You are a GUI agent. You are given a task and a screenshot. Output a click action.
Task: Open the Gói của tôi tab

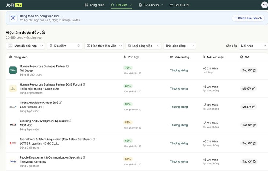(x=179, y=5)
